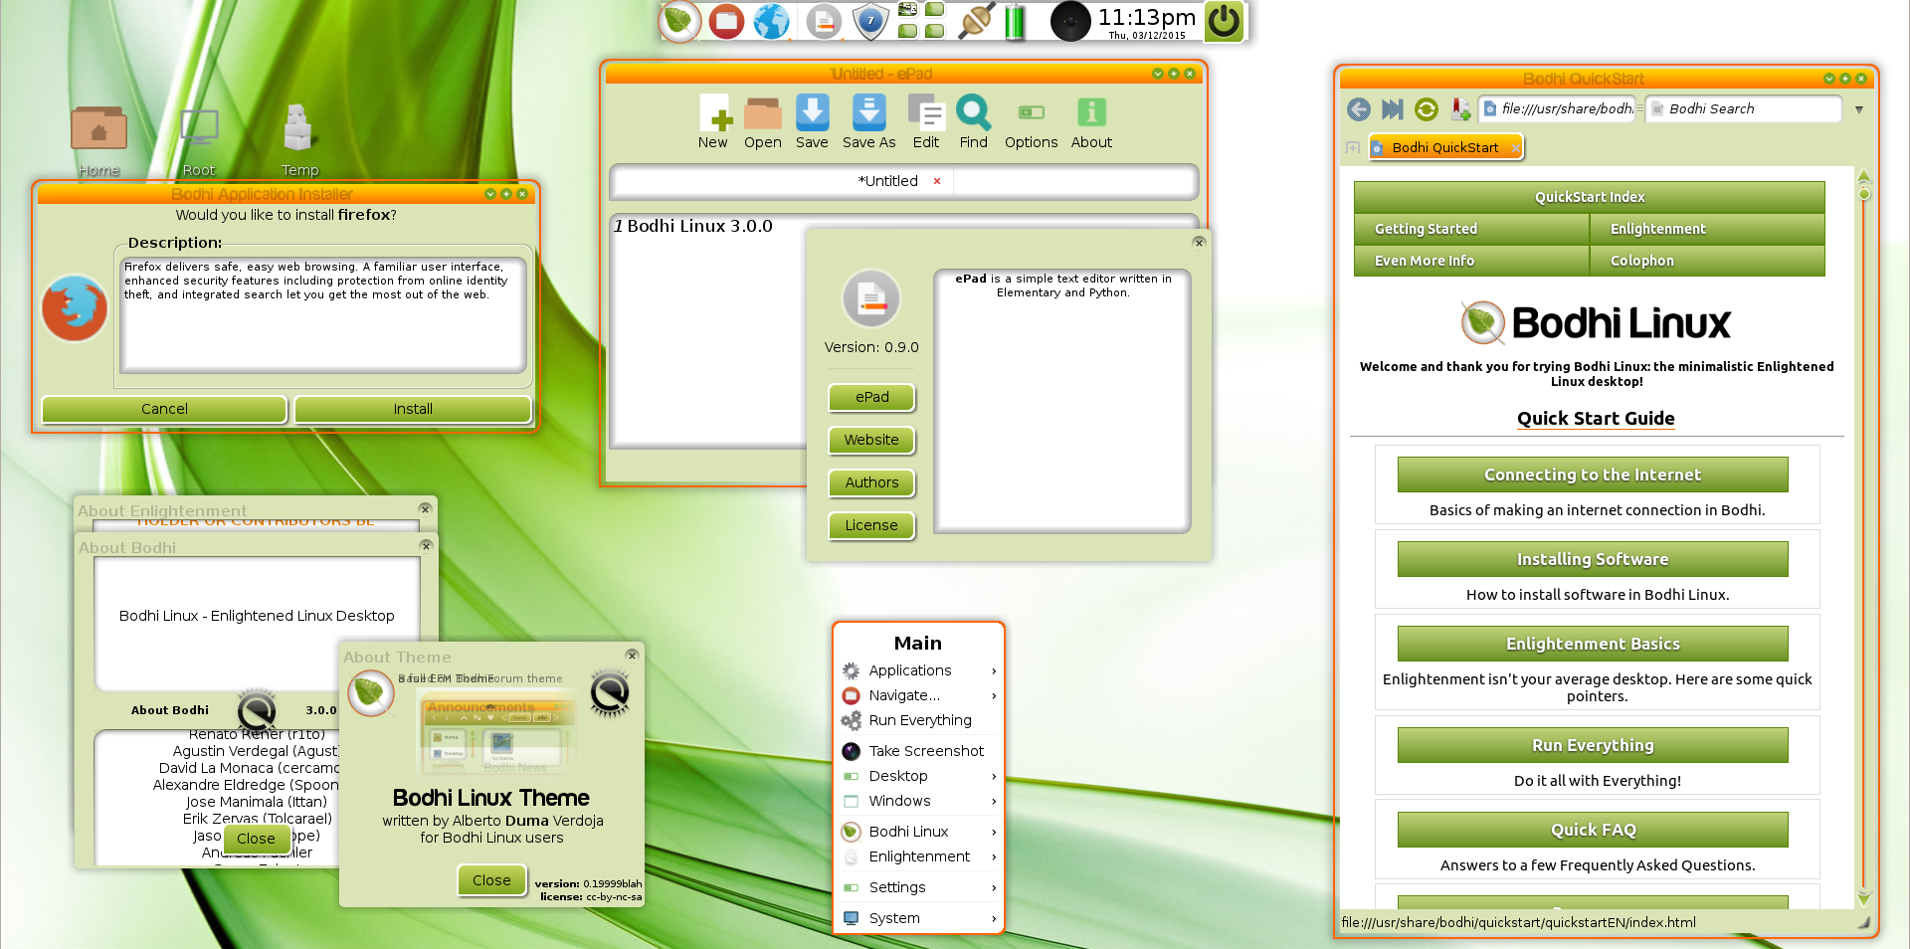Cancel the firefox installation

164,409
